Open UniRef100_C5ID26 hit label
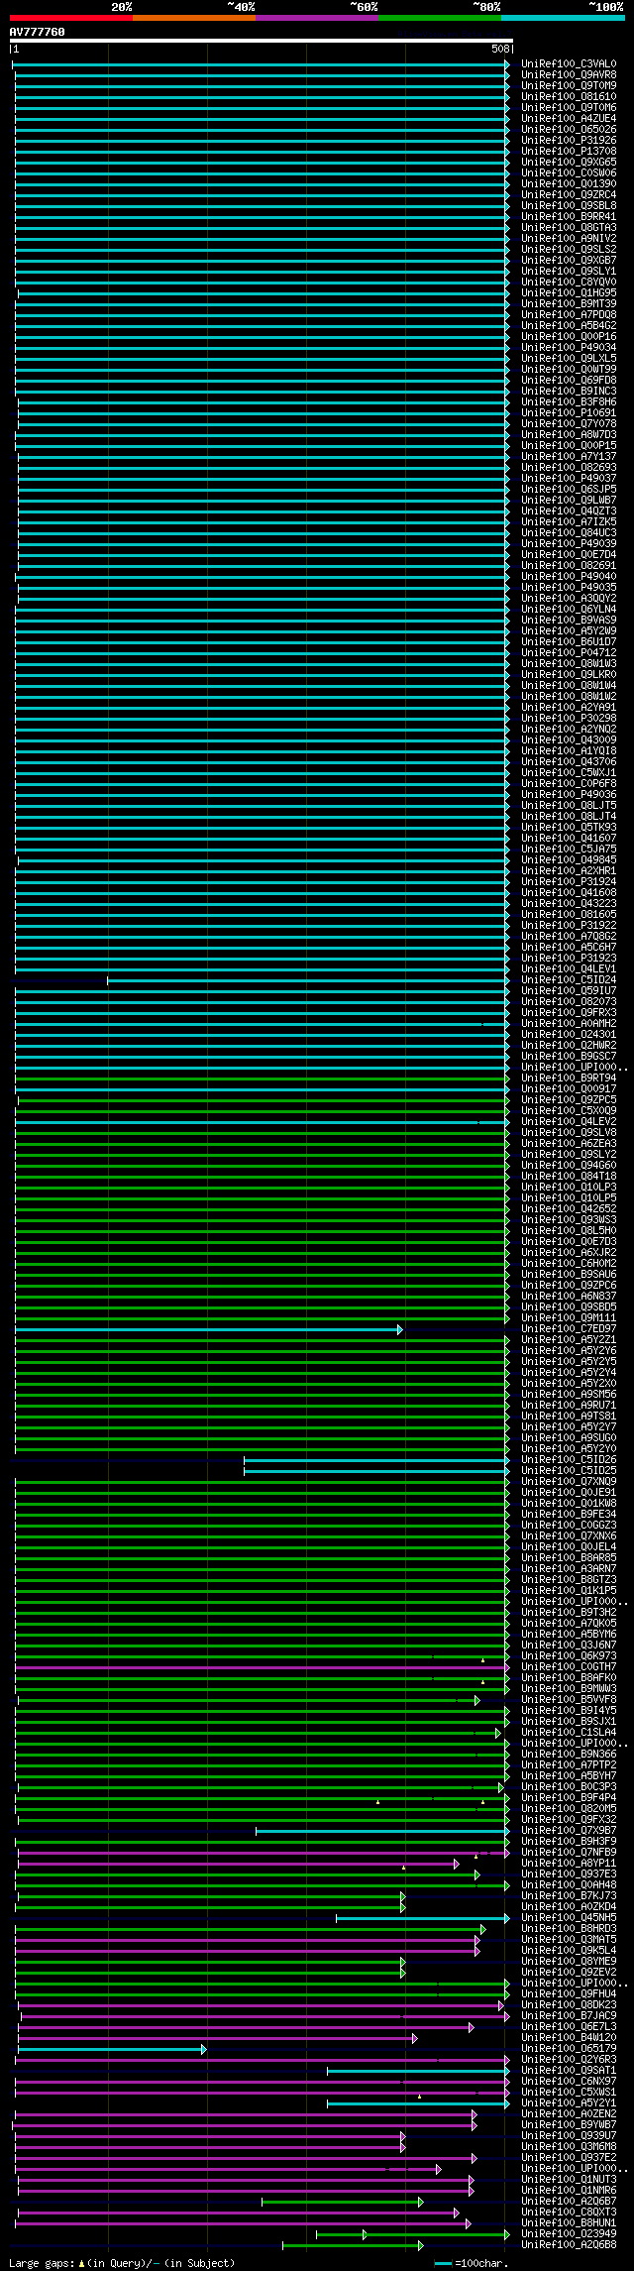This screenshot has height=2271, width=634. (x=569, y=1459)
